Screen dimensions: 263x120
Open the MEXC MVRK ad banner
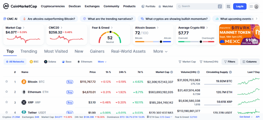pyautogui.click(x=239, y=35)
